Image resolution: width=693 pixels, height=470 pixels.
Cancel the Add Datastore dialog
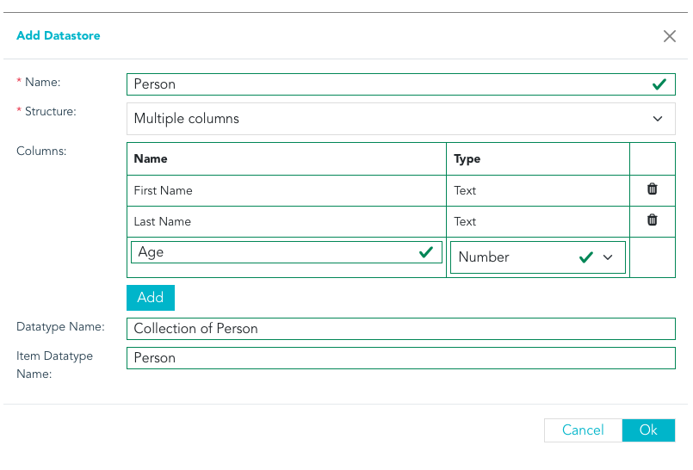583,430
